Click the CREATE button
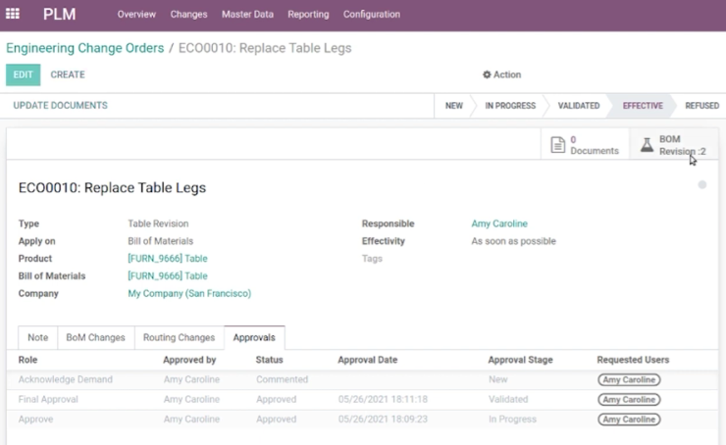 (x=68, y=74)
